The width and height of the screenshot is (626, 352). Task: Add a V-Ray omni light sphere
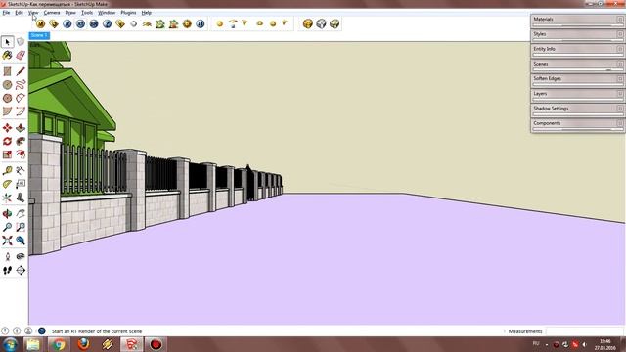219,23
